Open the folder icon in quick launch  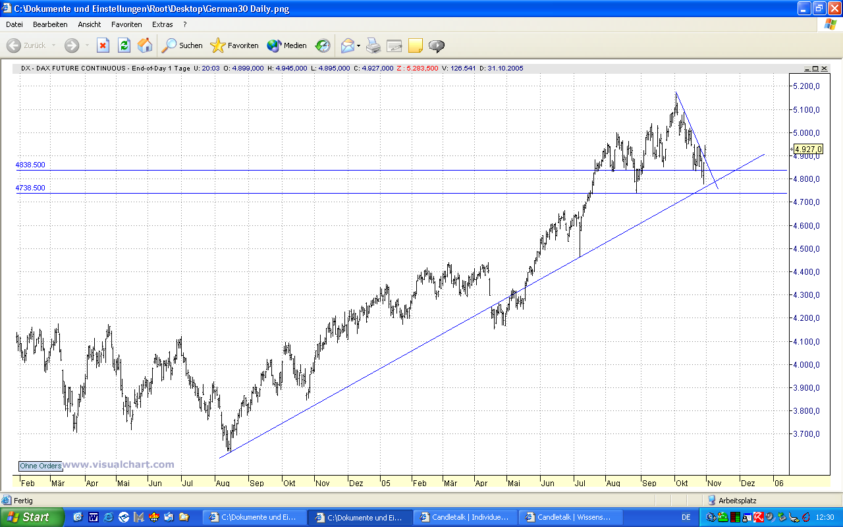point(184,517)
